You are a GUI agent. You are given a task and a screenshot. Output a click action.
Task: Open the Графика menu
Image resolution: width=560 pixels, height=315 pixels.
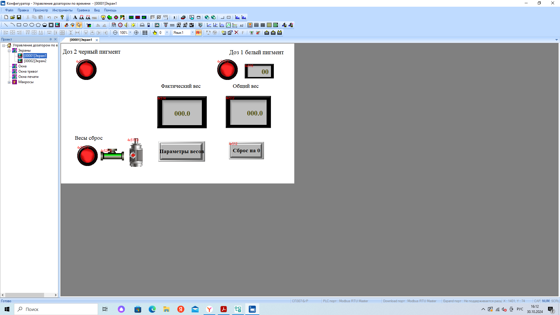click(x=83, y=10)
